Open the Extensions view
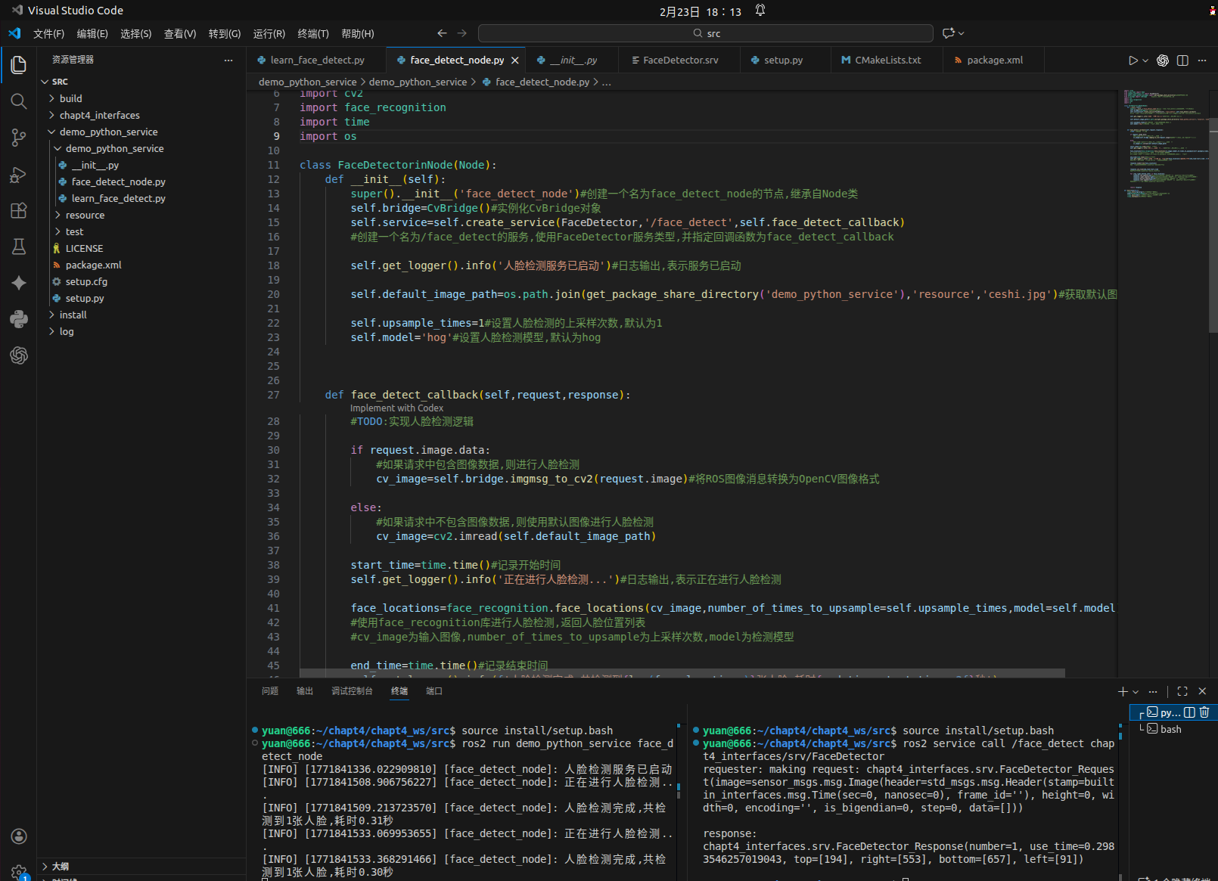The height and width of the screenshot is (881, 1218). (x=19, y=211)
